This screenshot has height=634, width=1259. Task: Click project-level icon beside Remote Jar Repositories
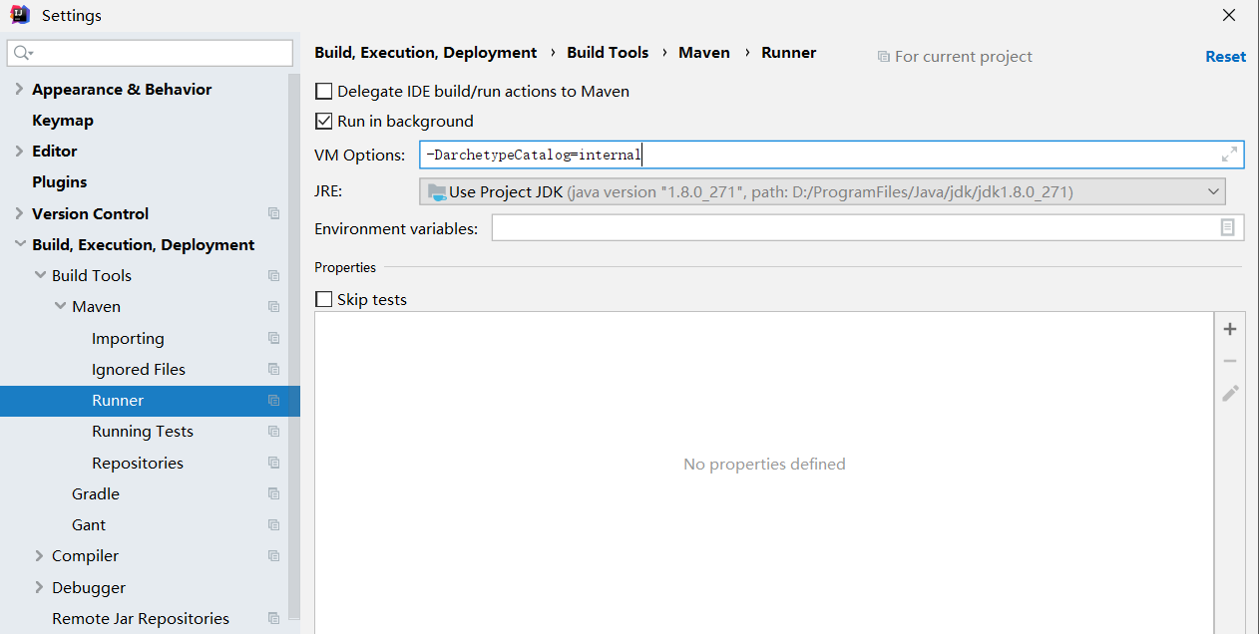click(273, 618)
